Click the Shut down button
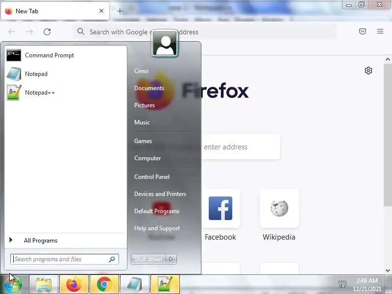392x294 pixels. point(148,259)
